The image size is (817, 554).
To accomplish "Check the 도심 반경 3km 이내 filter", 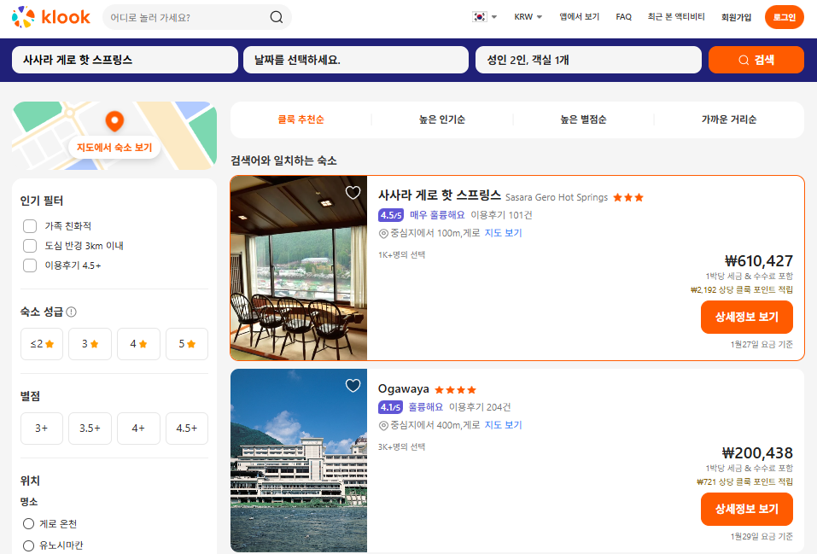I will click(30, 246).
